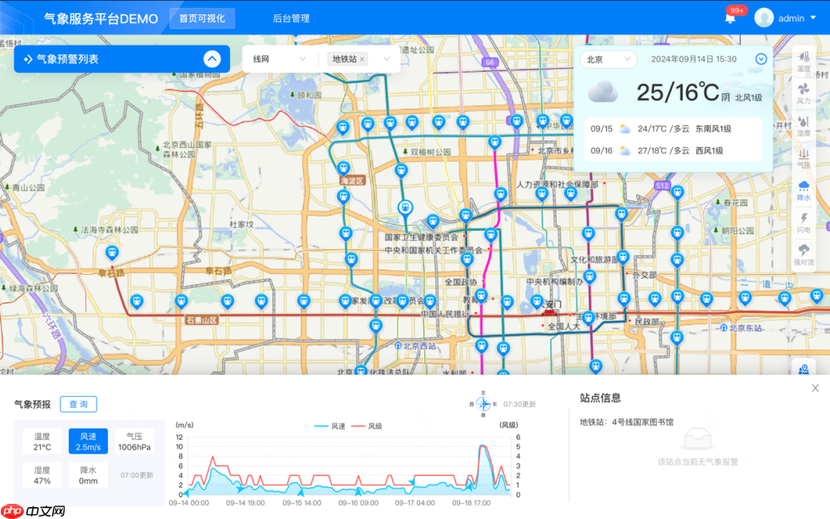The height and width of the screenshot is (519, 830).
Task: Open the 线网 filter dropdown
Action: click(279, 59)
